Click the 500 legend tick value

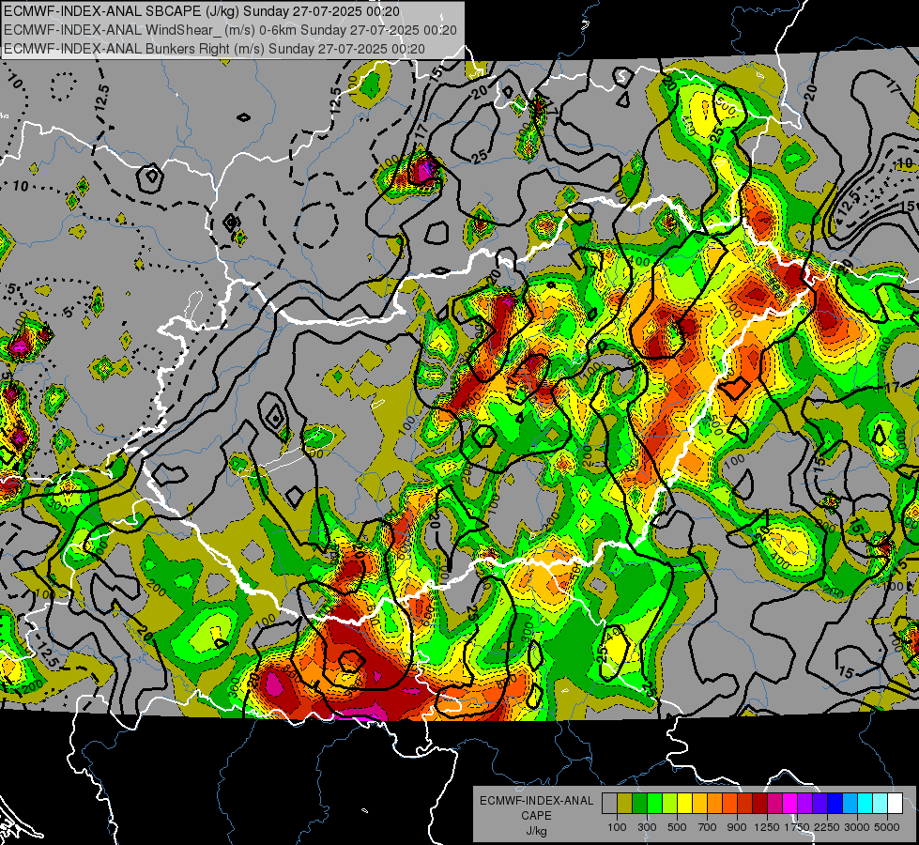pyautogui.click(x=677, y=827)
